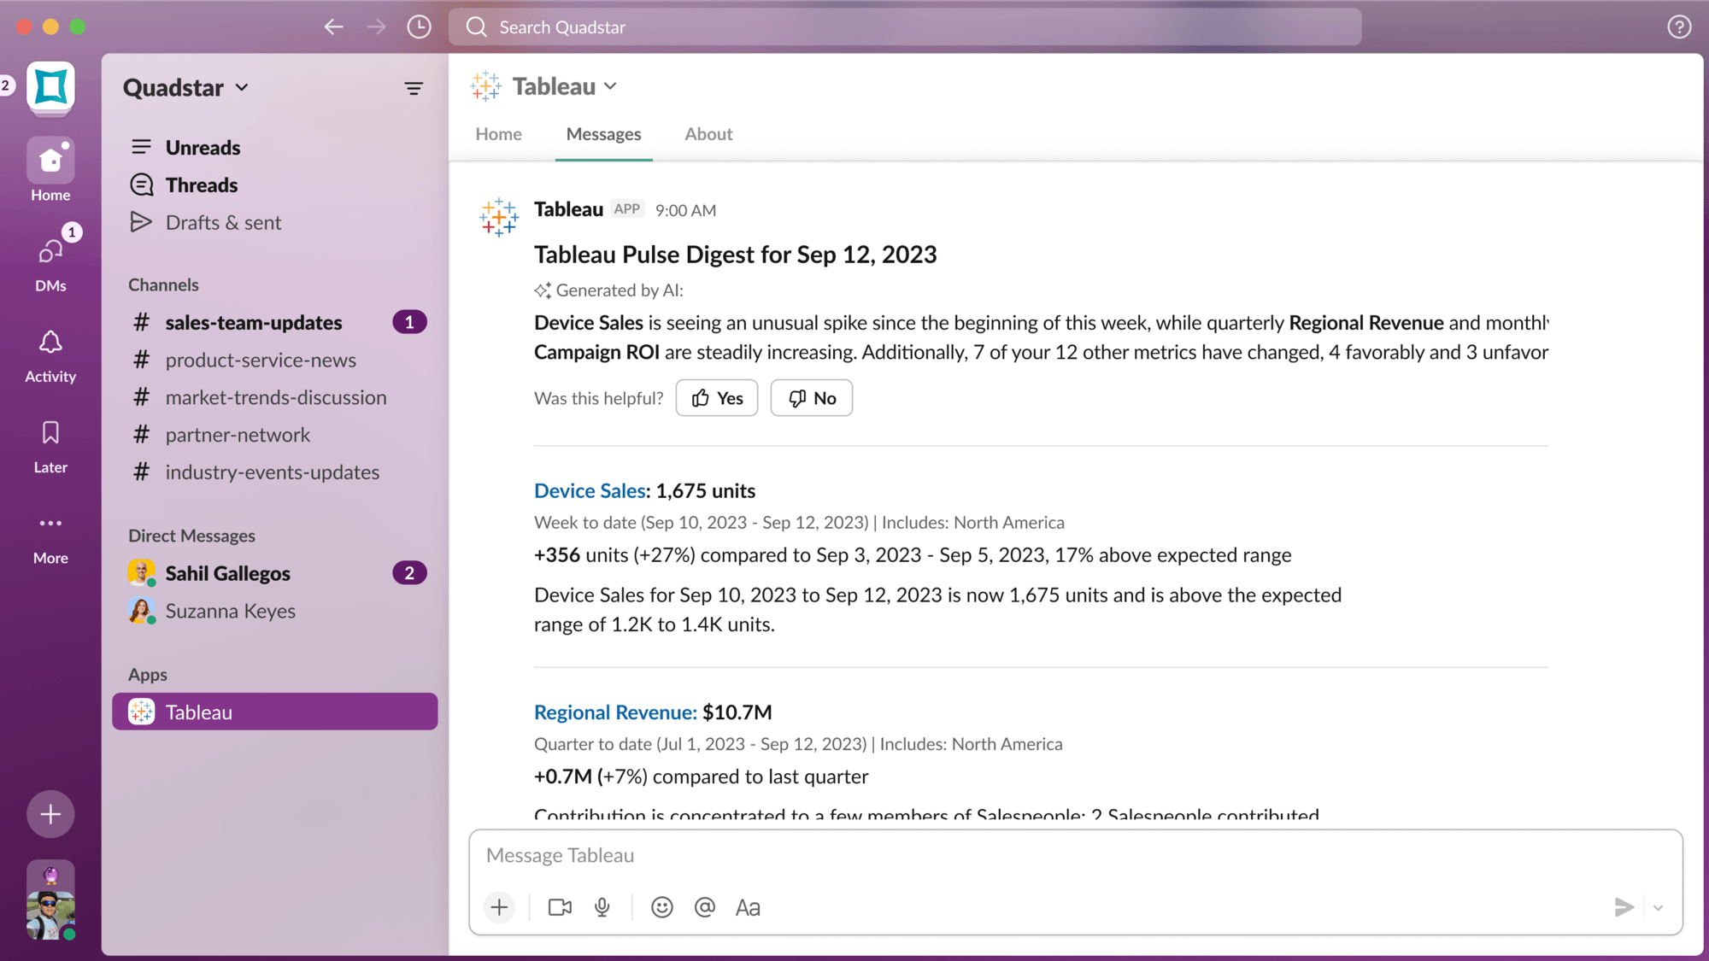Click the 9:00 AM message timestamp
The width and height of the screenshot is (1709, 961).
pos(685,210)
